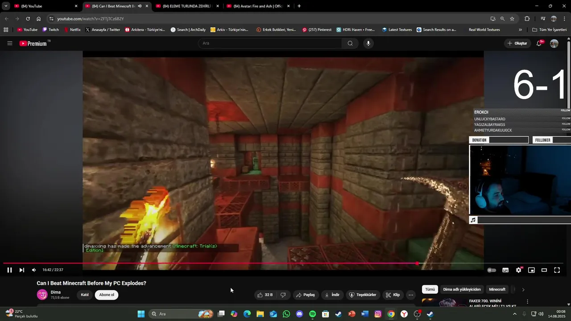Dislike the video
Image resolution: width=571 pixels, height=321 pixels.
tap(283, 295)
